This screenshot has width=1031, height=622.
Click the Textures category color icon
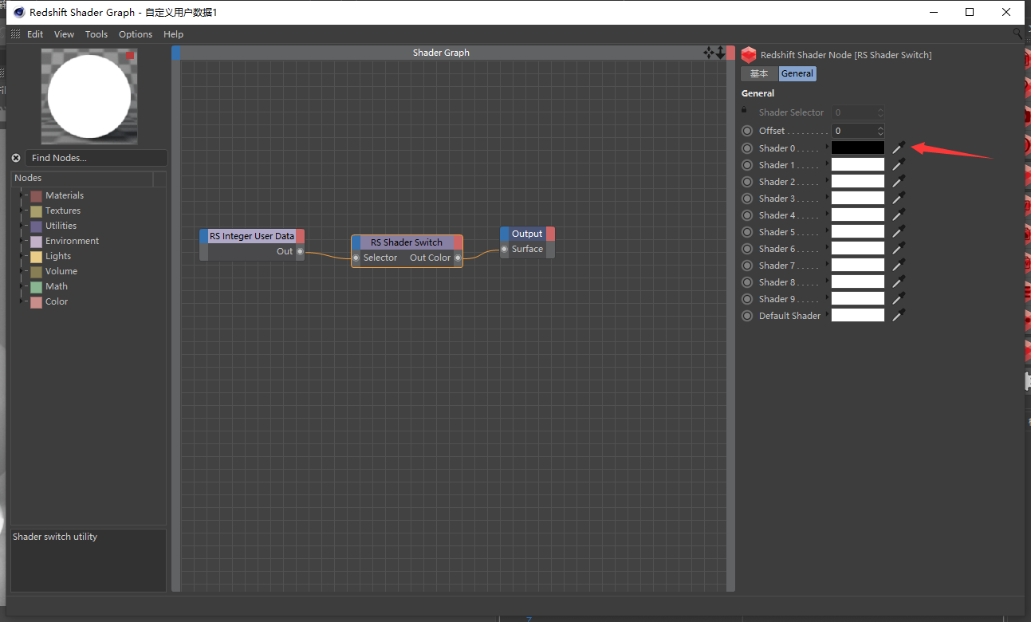(x=36, y=211)
